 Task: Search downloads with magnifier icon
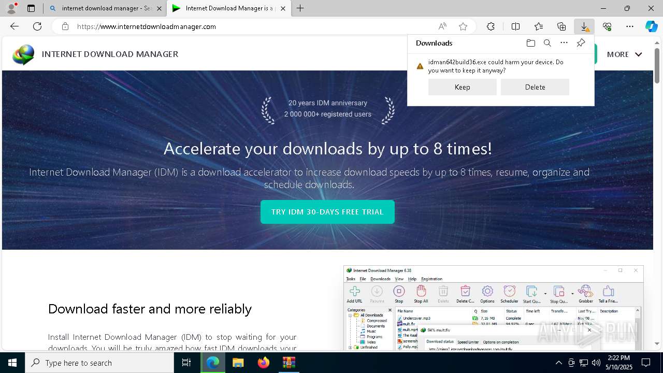[547, 43]
